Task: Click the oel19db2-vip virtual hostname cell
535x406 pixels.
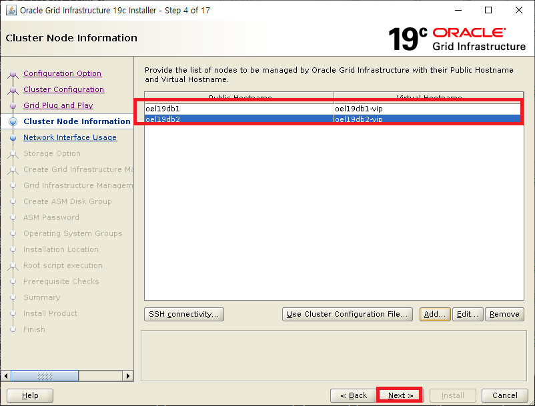Action: pyautogui.click(x=428, y=119)
